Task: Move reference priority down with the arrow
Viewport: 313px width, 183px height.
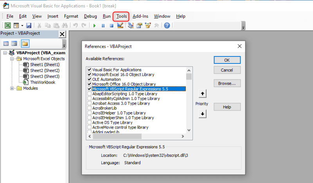Action: [202, 114]
